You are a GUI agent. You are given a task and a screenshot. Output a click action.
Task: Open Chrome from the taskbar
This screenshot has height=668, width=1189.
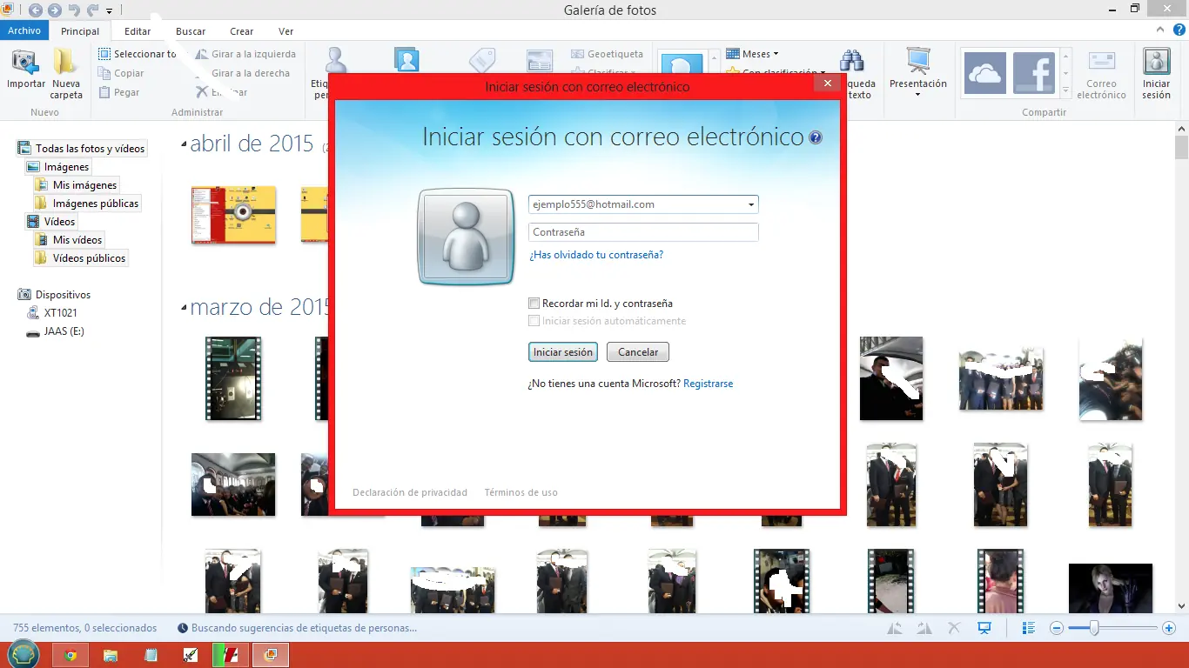(71, 655)
